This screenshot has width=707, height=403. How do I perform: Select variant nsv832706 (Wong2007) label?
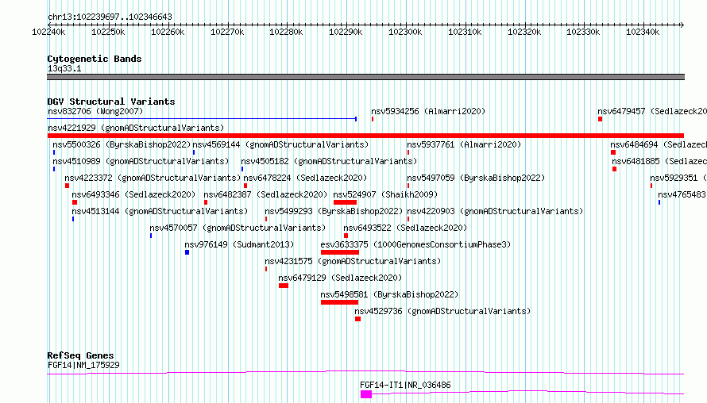[95, 111]
